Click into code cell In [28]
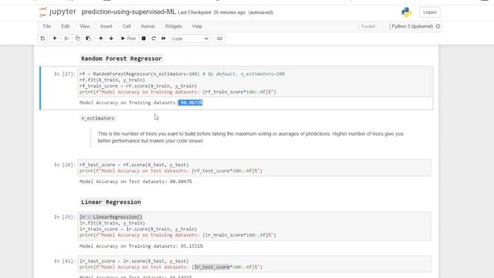The height and width of the screenshot is (278, 494). [x=254, y=168]
